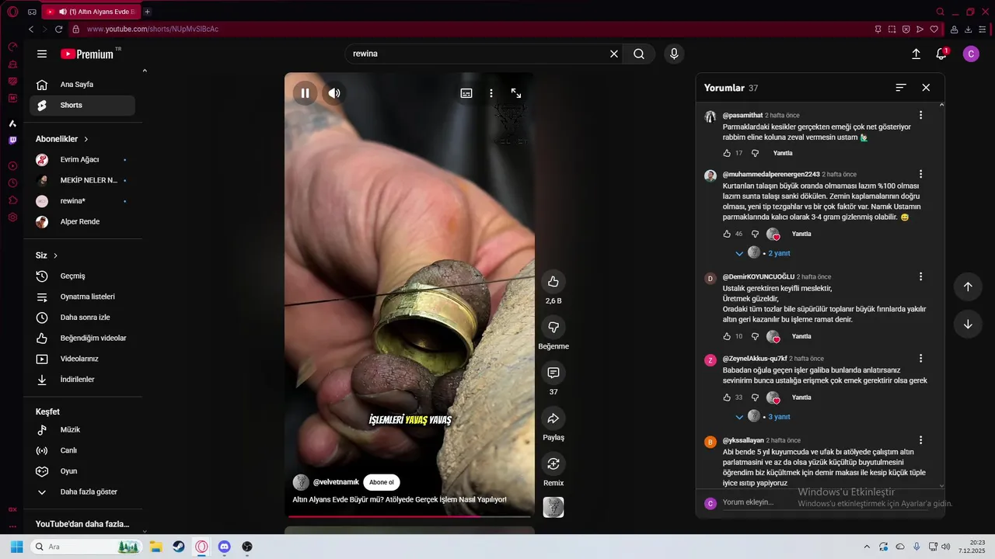Open the comment sort options
Screen dimensions: 995x559
click(901, 88)
